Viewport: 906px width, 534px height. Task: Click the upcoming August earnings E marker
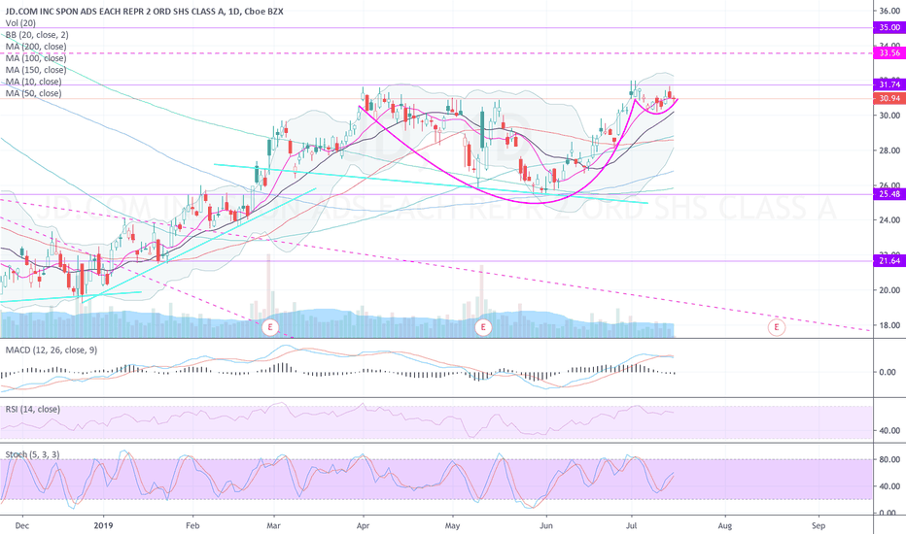pyautogui.click(x=776, y=327)
